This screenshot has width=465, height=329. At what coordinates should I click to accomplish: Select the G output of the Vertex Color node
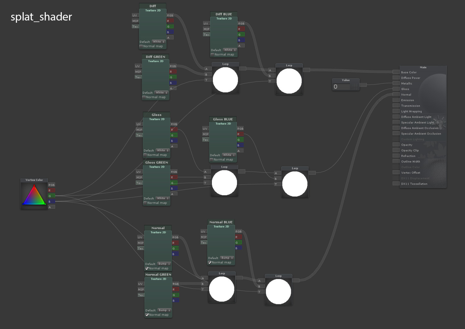point(51,196)
